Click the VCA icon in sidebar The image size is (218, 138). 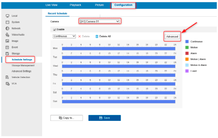click(7, 84)
